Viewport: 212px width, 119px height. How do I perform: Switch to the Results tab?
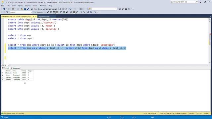point(6,68)
